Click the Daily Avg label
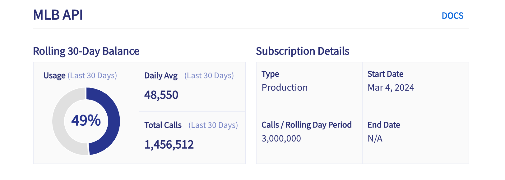505x180 pixels. point(161,76)
